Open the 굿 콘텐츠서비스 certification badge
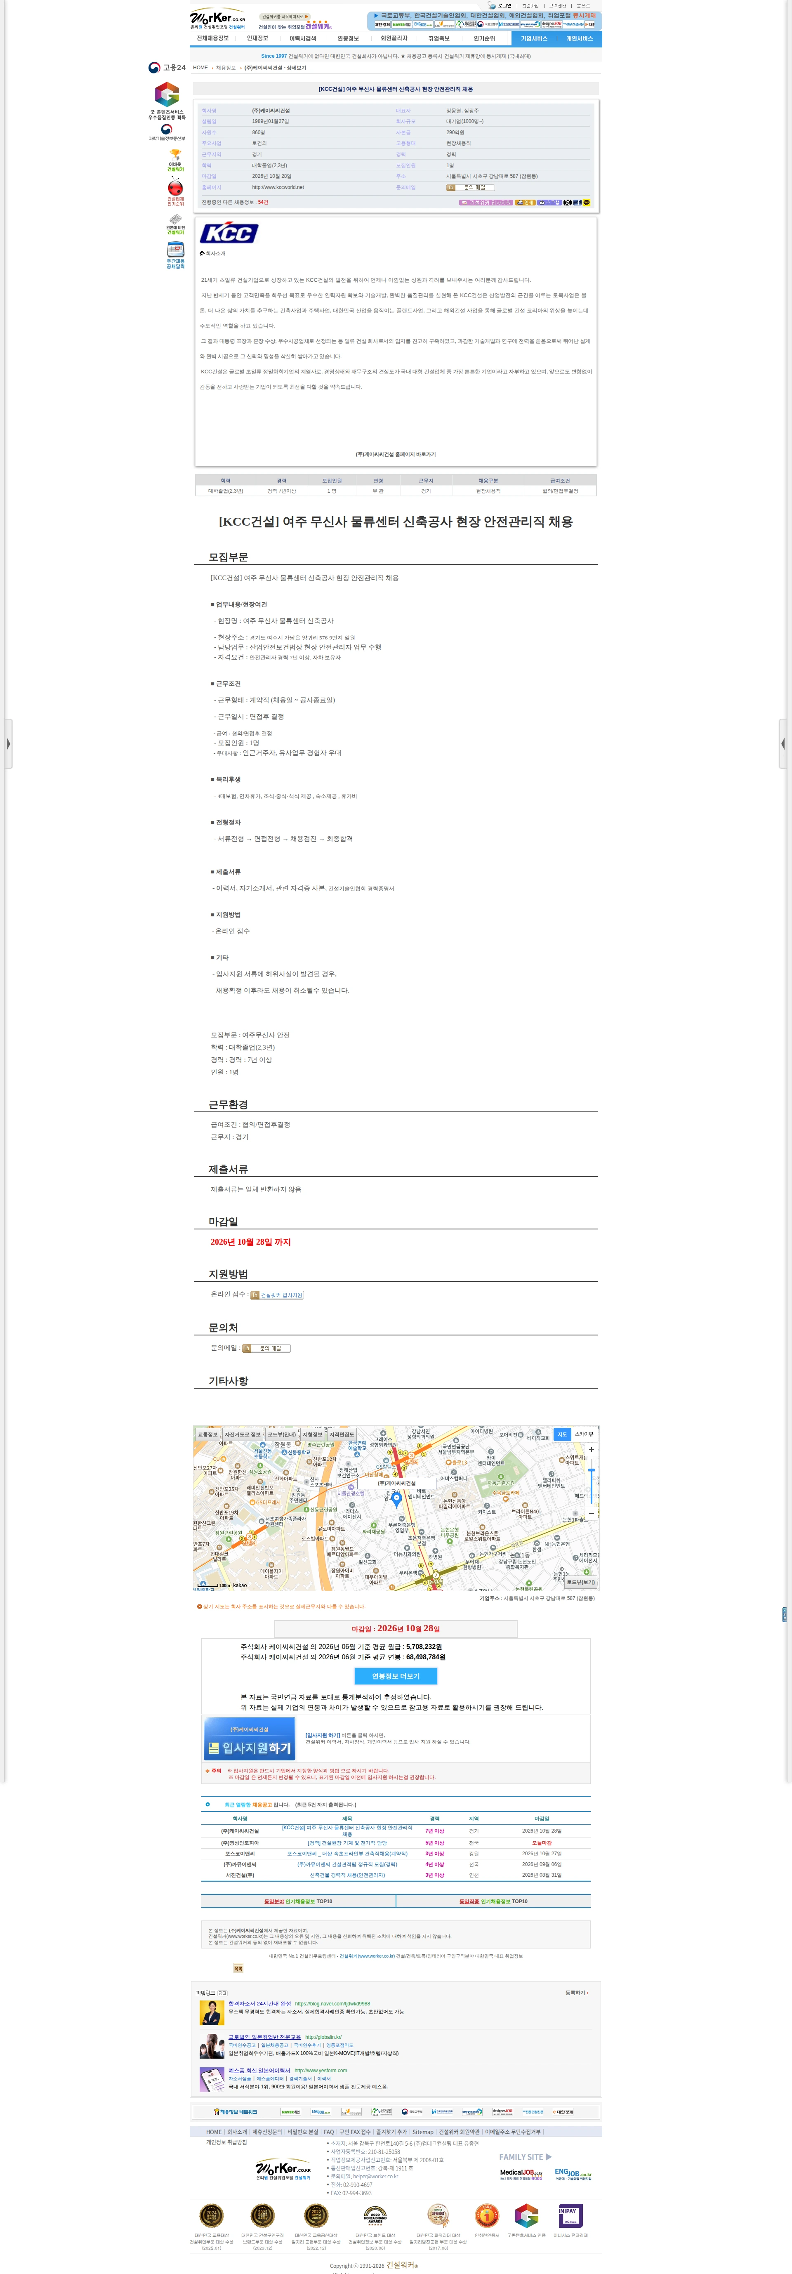The image size is (792, 2274). [167, 101]
